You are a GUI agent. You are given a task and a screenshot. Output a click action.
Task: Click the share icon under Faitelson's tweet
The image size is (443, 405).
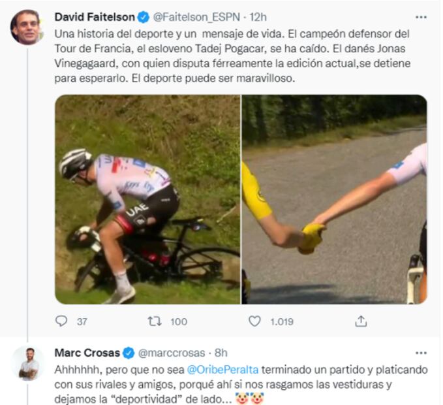click(361, 321)
